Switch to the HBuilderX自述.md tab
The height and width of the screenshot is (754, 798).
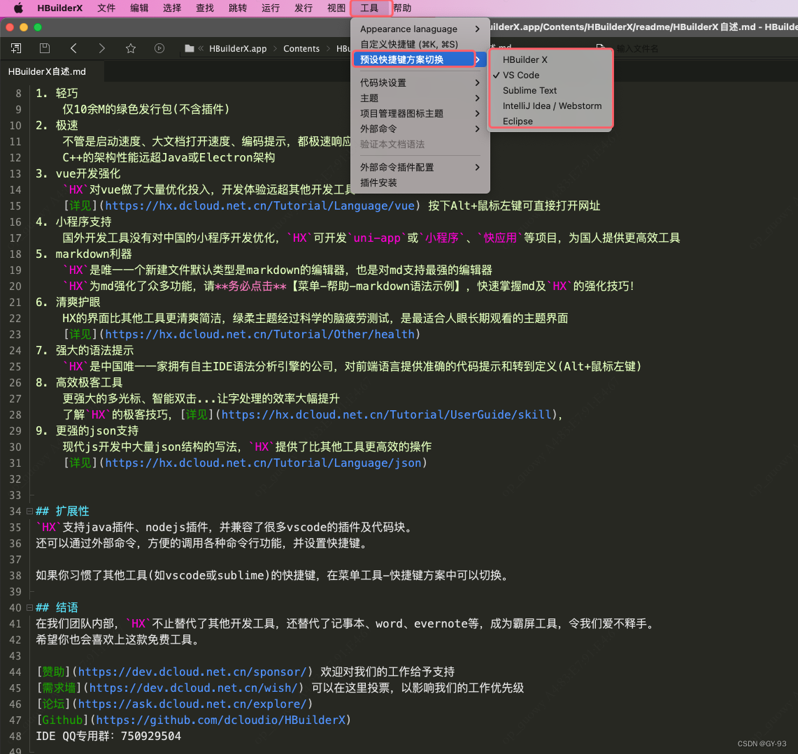[47, 72]
